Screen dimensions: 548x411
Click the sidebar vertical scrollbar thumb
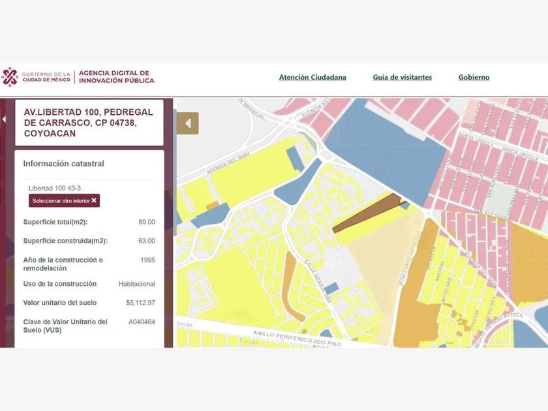(x=175, y=171)
